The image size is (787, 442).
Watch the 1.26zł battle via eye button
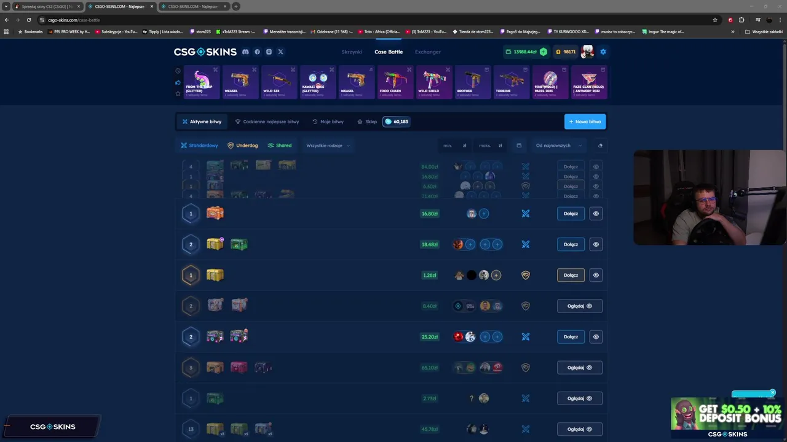(x=596, y=275)
